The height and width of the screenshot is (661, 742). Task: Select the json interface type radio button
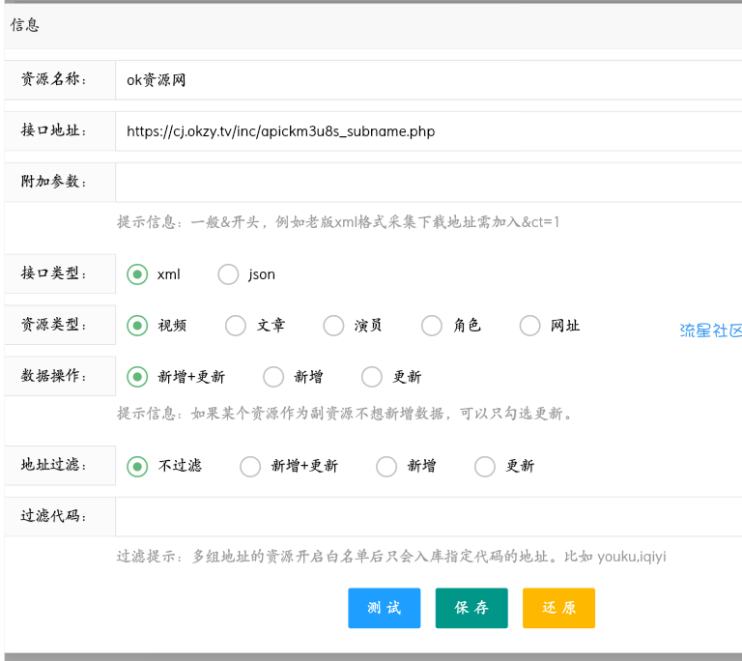(228, 274)
